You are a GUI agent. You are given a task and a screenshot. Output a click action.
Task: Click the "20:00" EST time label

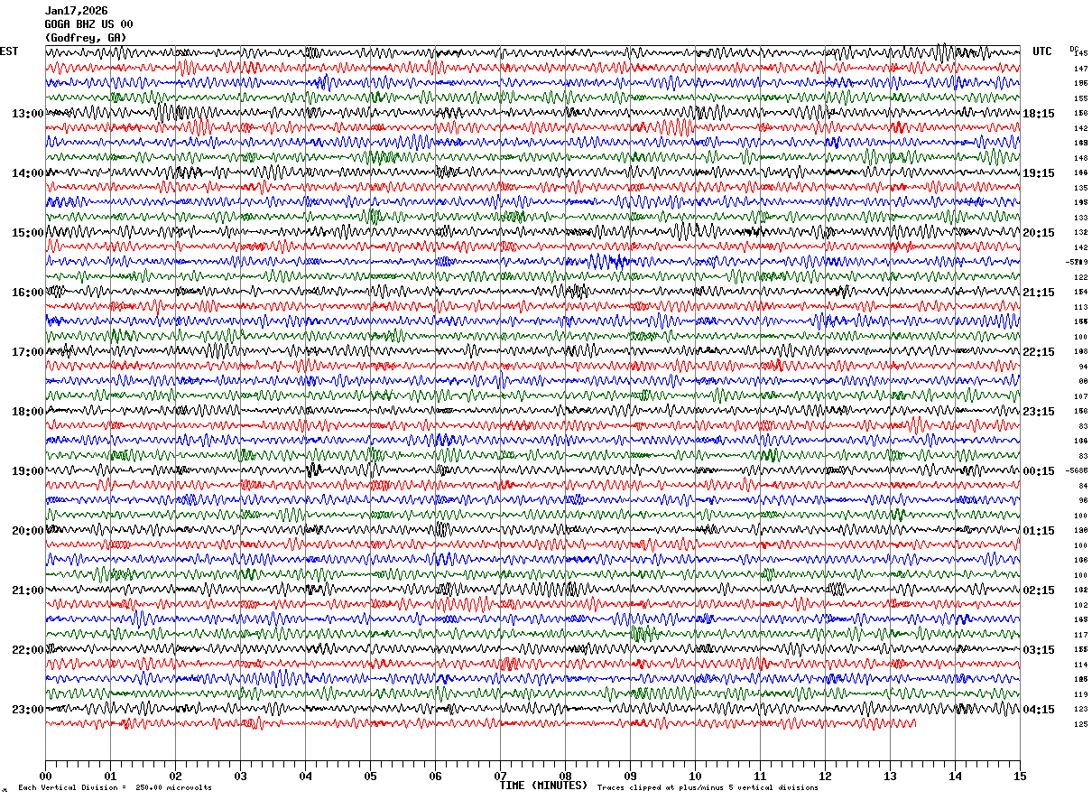click(x=28, y=531)
